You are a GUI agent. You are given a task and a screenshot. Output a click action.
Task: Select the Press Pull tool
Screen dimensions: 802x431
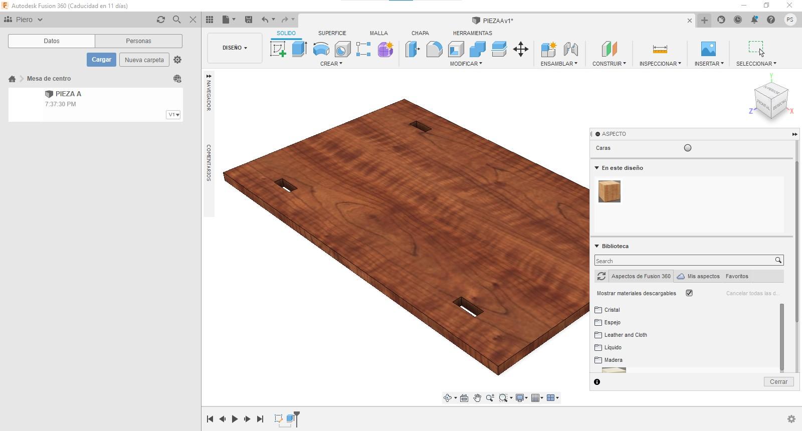[x=412, y=49]
